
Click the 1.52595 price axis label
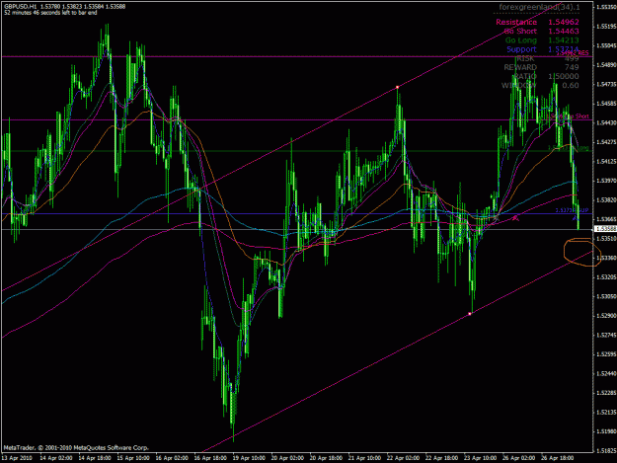[x=606, y=354]
